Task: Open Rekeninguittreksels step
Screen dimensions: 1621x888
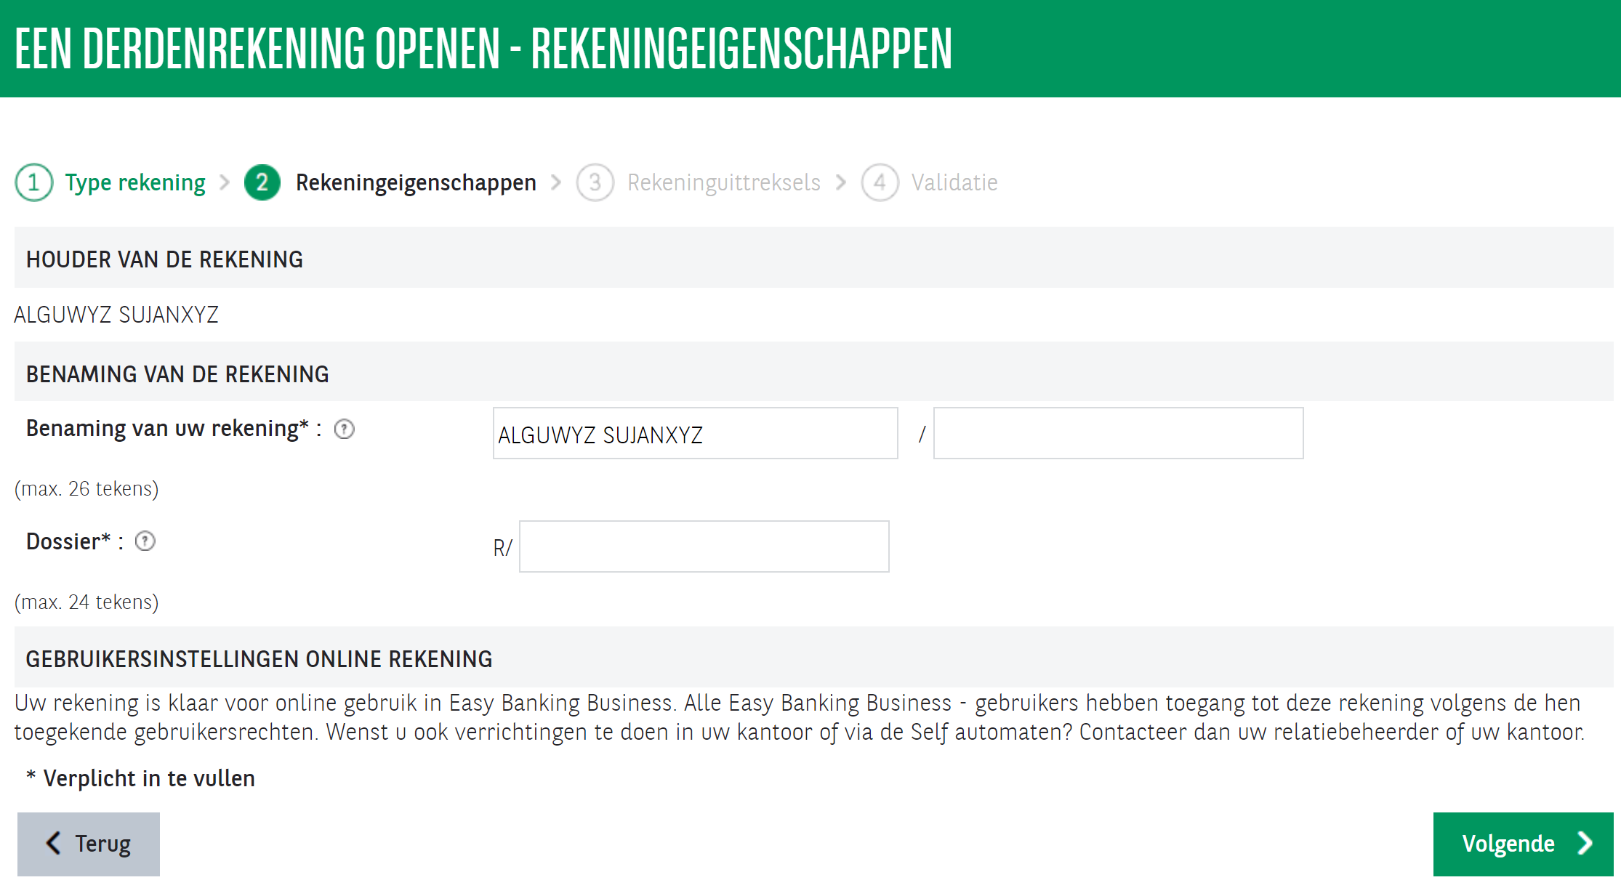Action: [x=723, y=182]
